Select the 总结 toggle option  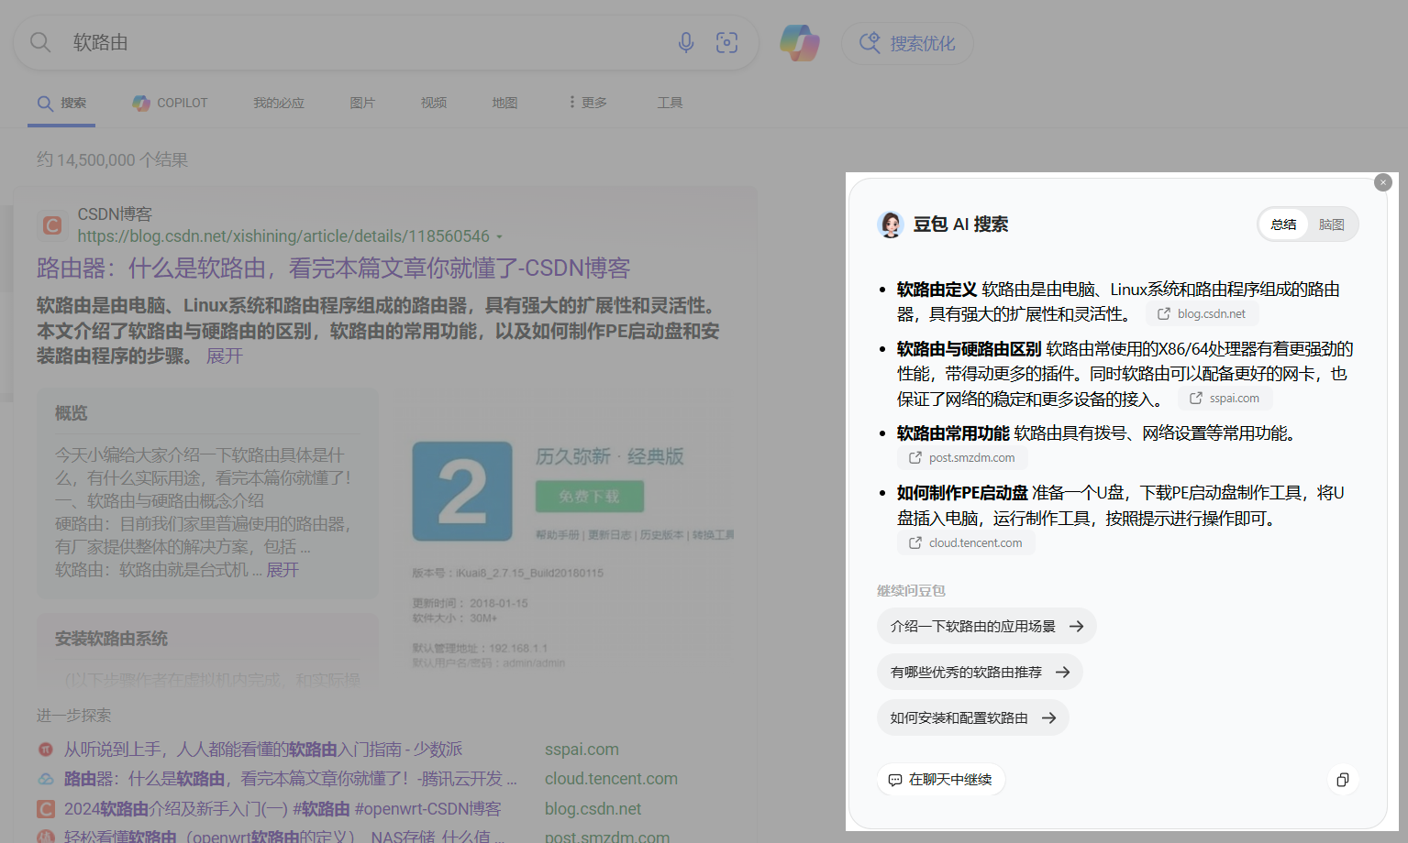1283,224
